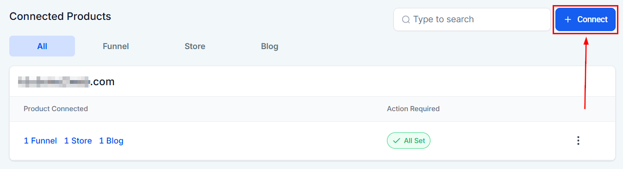
Task: Click the green checkmark in All Set
Action: click(x=396, y=141)
